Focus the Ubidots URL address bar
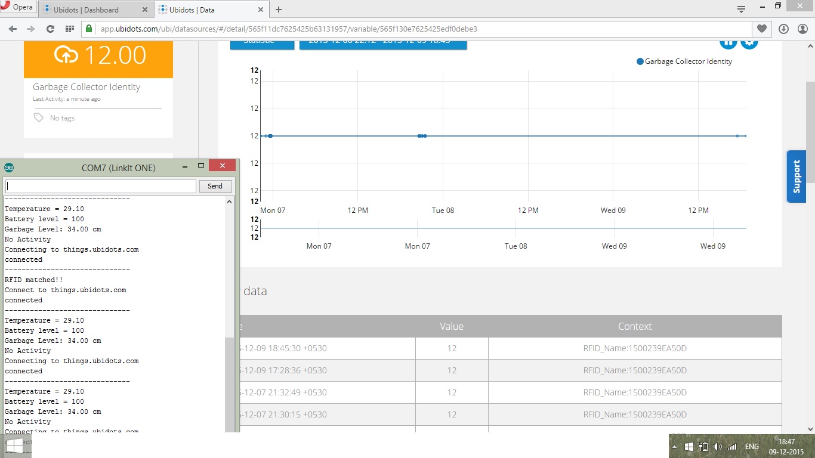 pos(418,29)
